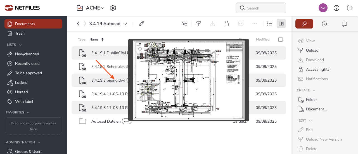Click the pencil rename icon beside folder title

pos(142,24)
